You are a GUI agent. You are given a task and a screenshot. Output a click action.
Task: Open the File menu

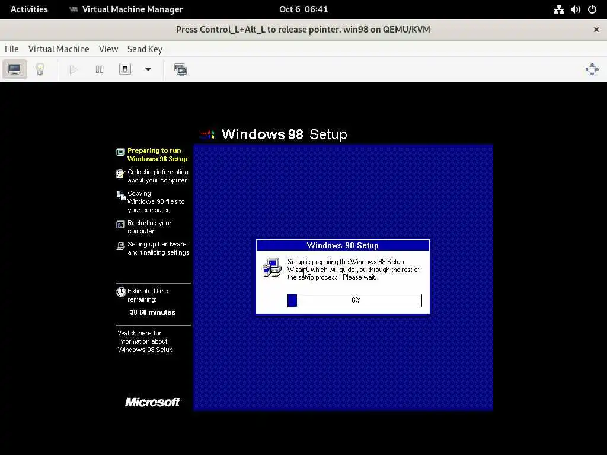tap(12, 49)
